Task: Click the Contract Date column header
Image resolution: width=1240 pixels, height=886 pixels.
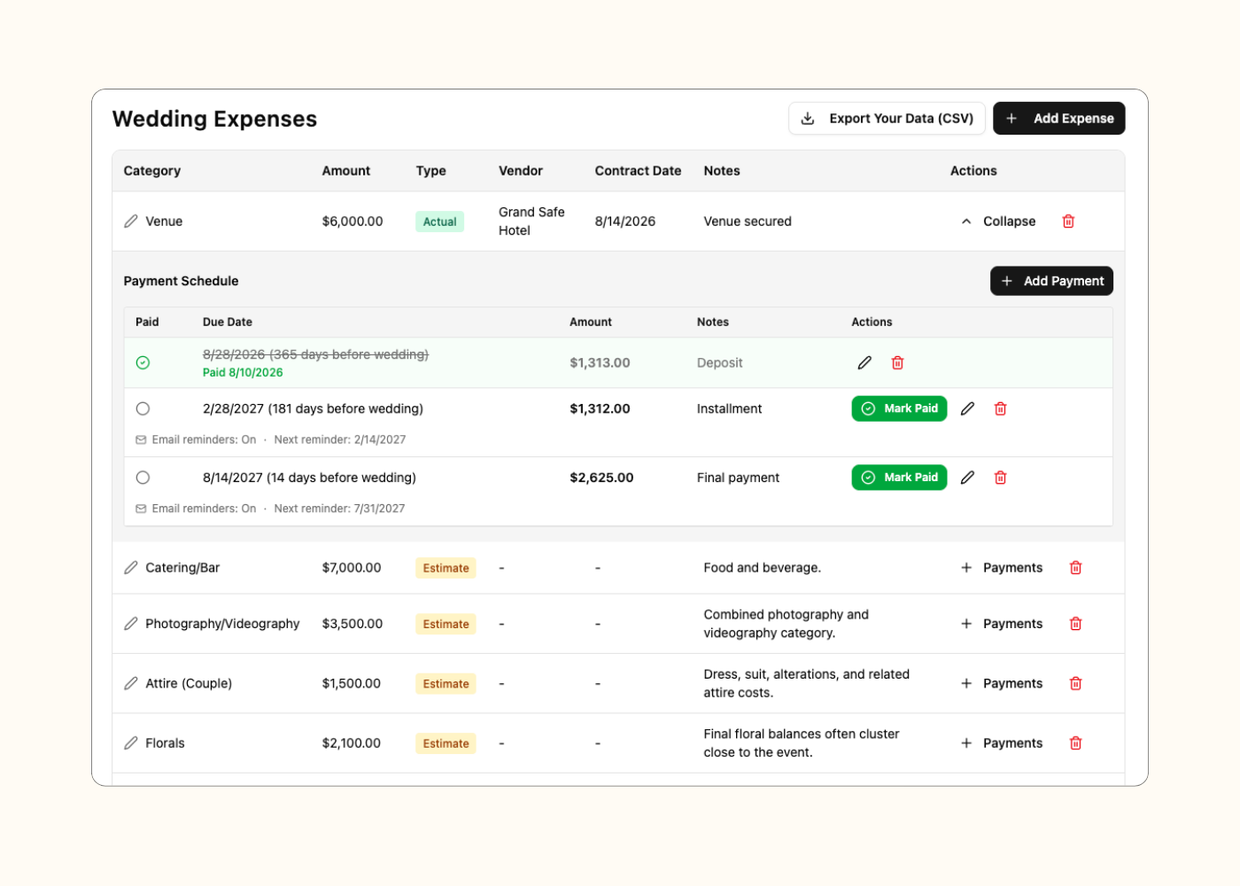Action: (x=638, y=171)
